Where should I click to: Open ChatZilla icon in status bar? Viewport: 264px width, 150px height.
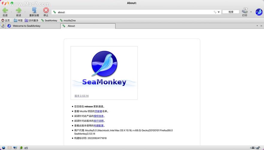26,148
